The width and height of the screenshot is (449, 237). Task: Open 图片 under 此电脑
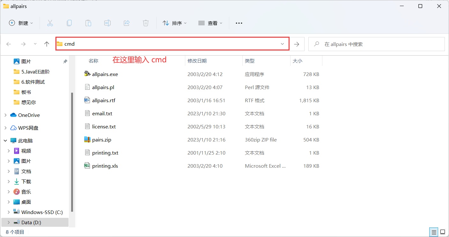point(22,161)
